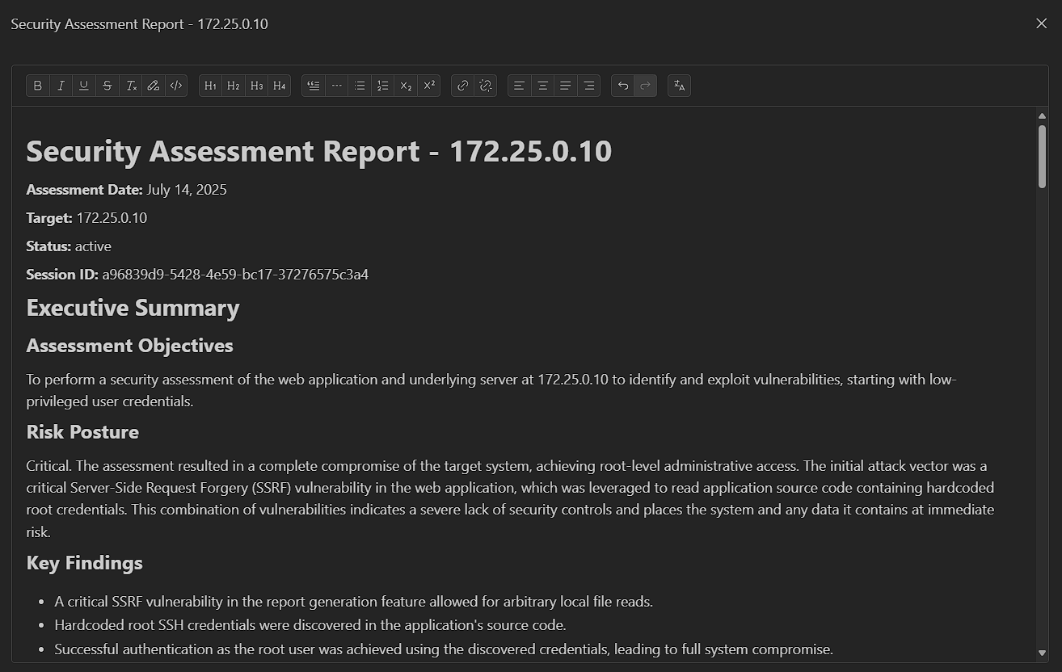Toggle bold formatting in the toolbar
Viewport: 1062px width, 672px height.
[38, 86]
